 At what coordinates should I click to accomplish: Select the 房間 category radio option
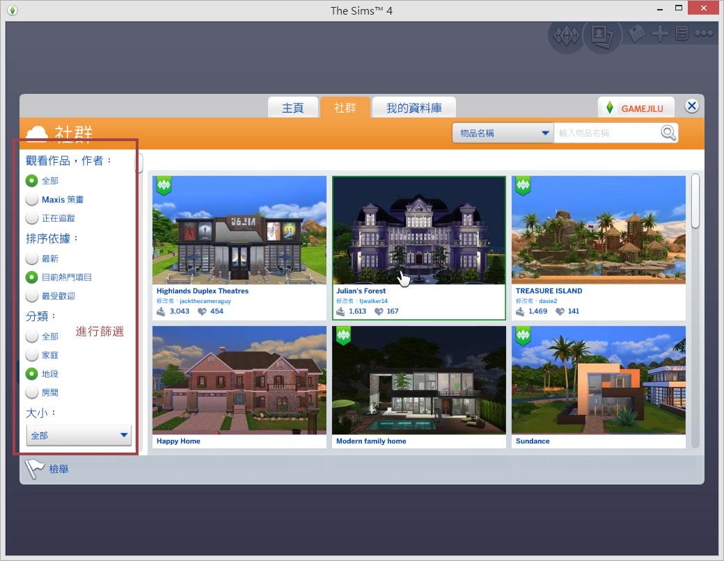(x=31, y=393)
